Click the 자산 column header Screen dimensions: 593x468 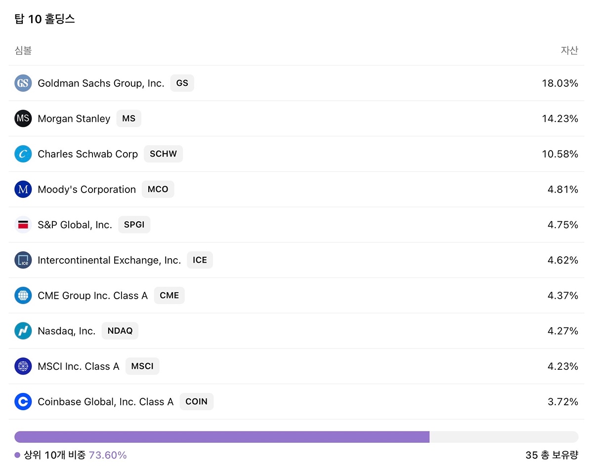(569, 50)
